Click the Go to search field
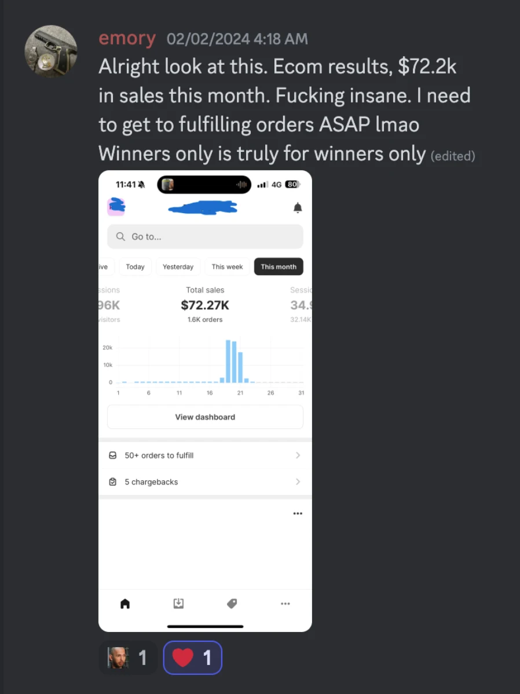The image size is (520, 694). [x=205, y=236]
